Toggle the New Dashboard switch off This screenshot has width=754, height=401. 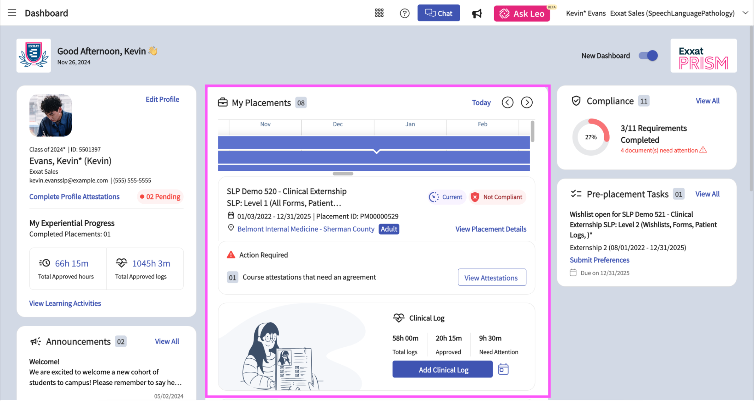point(648,56)
